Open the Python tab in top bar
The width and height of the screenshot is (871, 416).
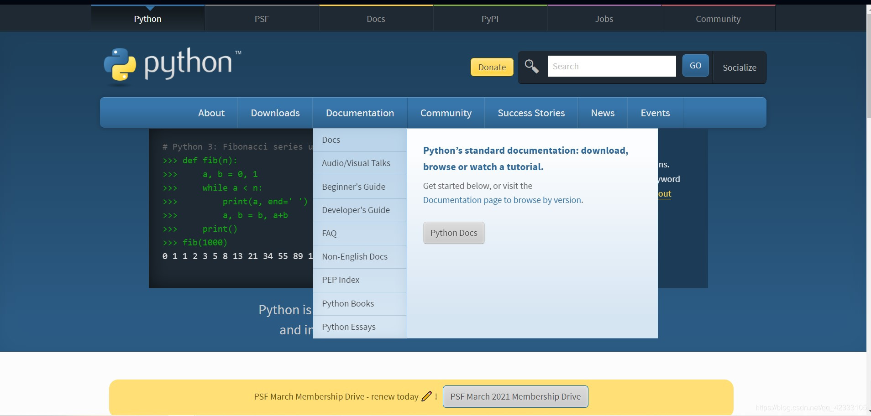tap(147, 19)
